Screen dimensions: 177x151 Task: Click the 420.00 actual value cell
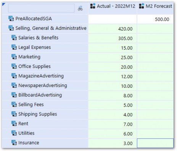(x=113, y=29)
